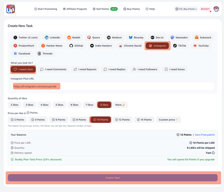Screen dimensions: 224x192
Task: Select the Reddit platform chip
Action: click(74, 37)
